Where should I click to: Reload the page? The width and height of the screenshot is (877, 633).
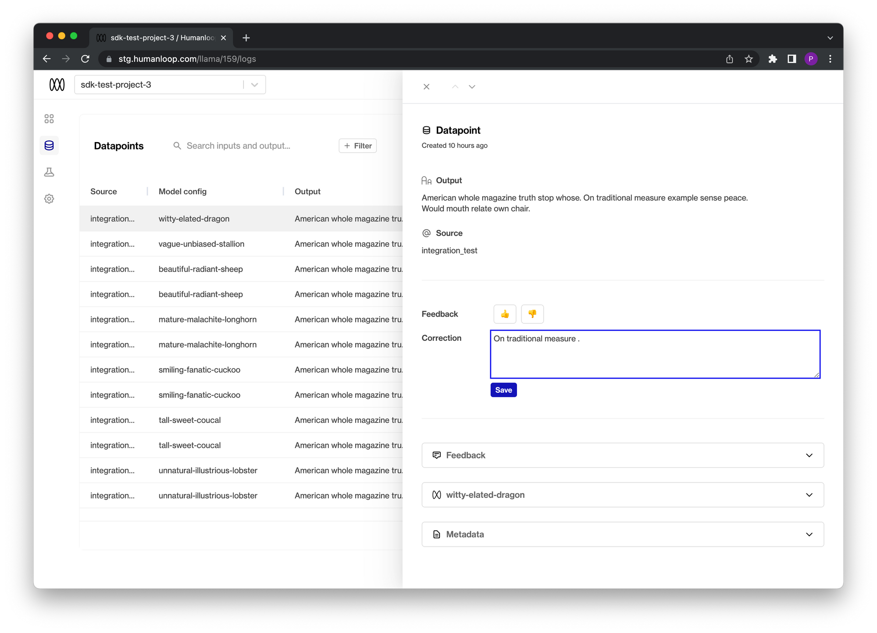(86, 59)
